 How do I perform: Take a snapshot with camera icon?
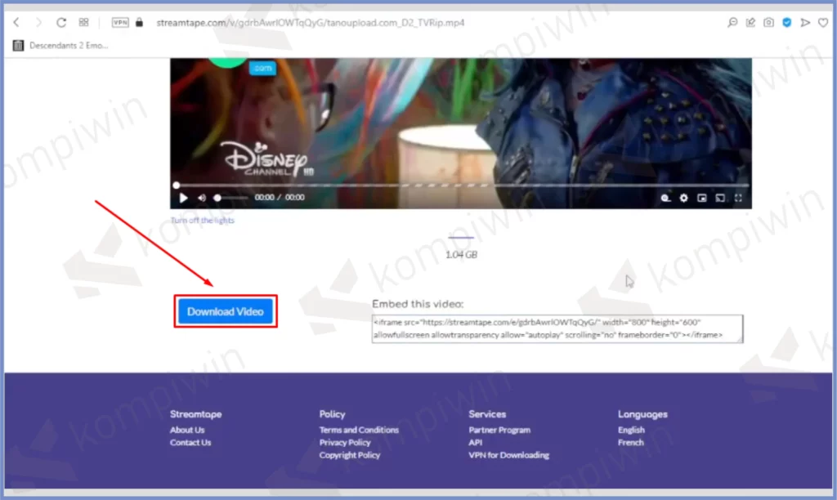tap(768, 23)
